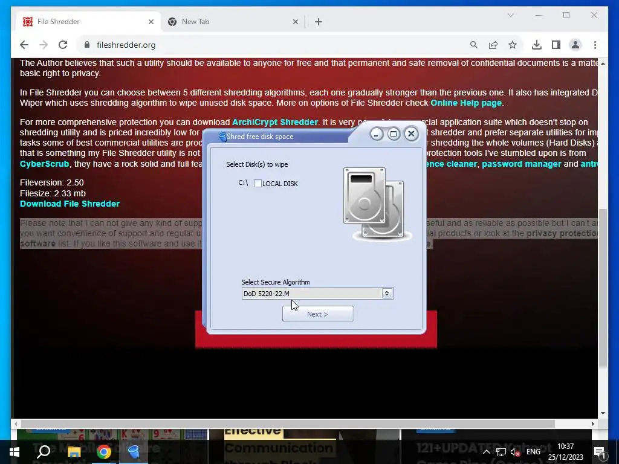Open muted volume tray icon
619x464 pixels.
tap(515, 452)
